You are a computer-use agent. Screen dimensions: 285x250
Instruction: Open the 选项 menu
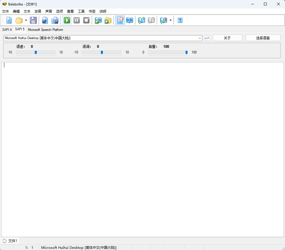tap(60, 11)
